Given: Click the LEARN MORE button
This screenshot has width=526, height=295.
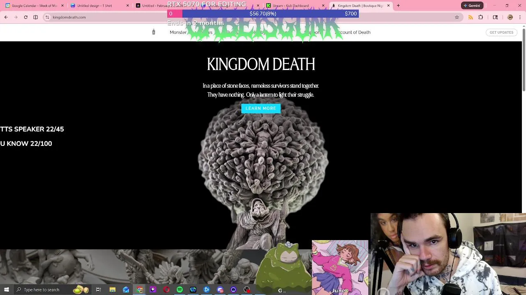Looking at the screenshot, I should 261,108.
